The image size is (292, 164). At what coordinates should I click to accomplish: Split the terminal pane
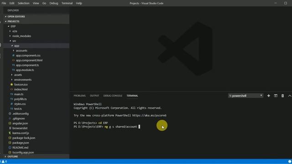click(x=276, y=96)
